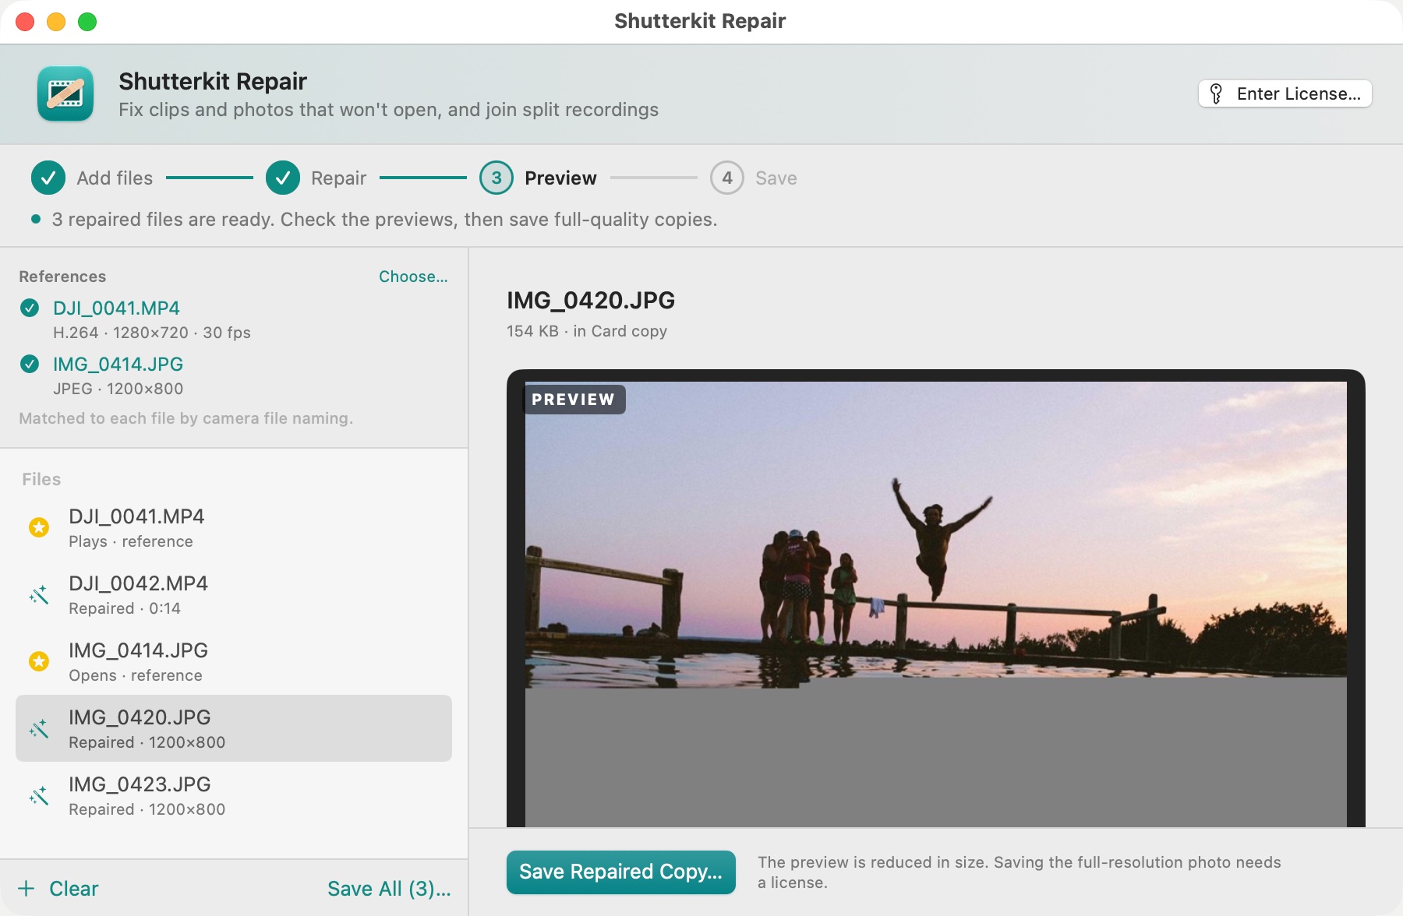Select DJI_0042.MP4 repaired file row
This screenshot has width=1403, height=916.
[234, 595]
